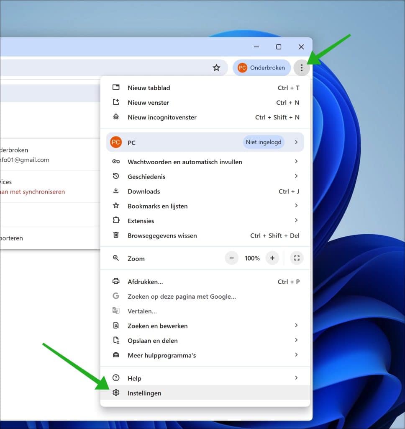Click the magnifier icon beside Zoom
Screen dimensions: 405x429
point(116,258)
